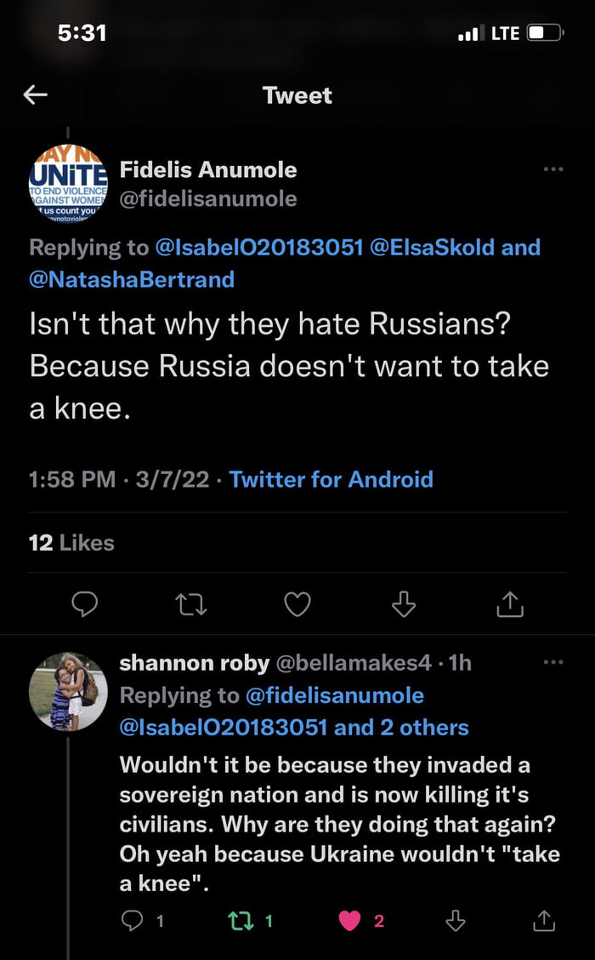Tap download arrow on the main tweet
This screenshot has height=960, width=595.
[x=403, y=604]
